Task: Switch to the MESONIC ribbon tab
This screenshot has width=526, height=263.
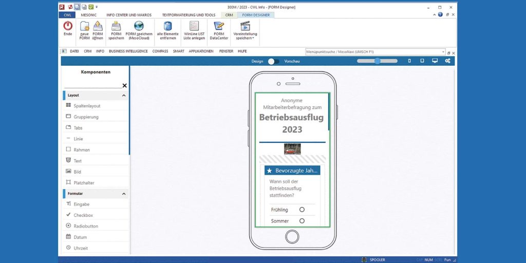Action: point(88,15)
